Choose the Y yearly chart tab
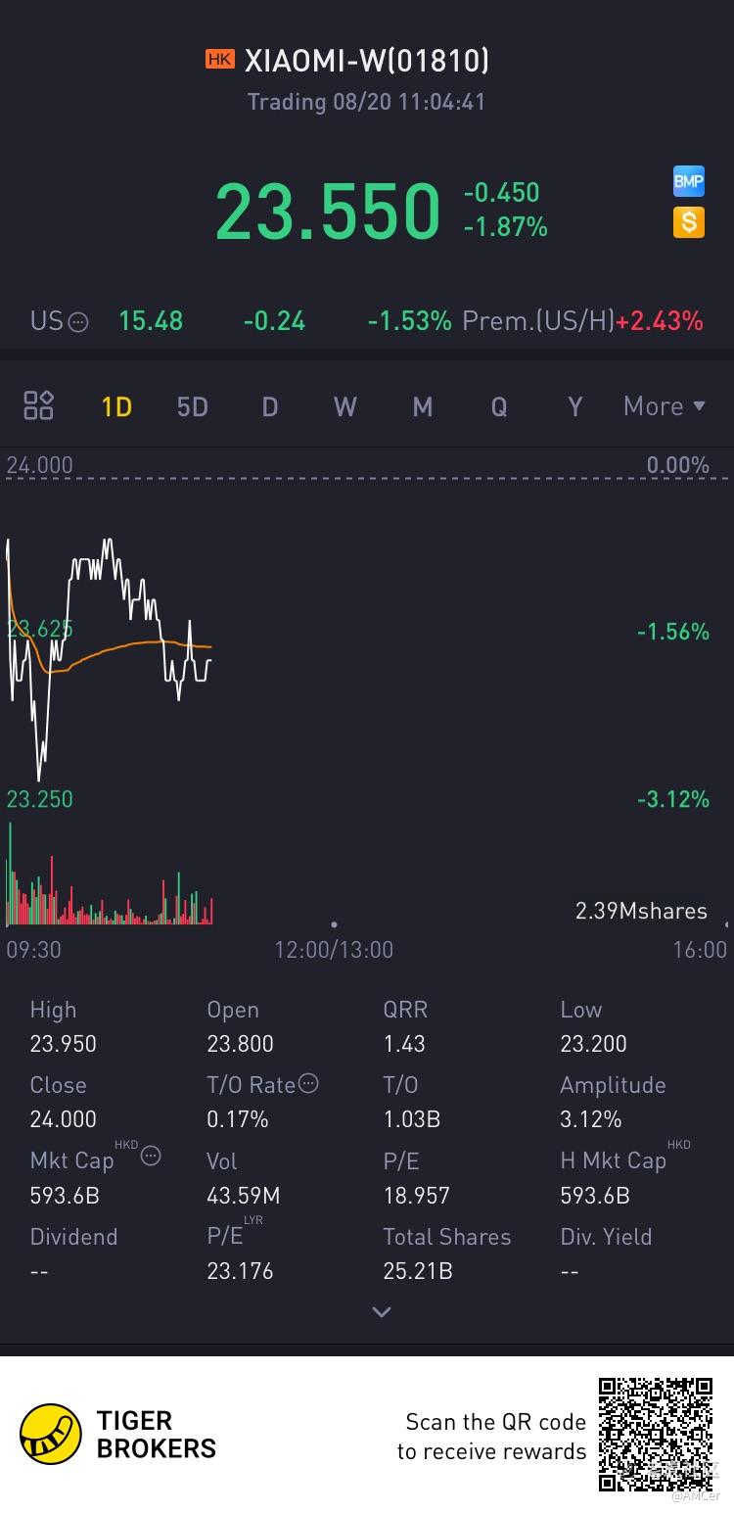The image size is (734, 1513). [575, 406]
